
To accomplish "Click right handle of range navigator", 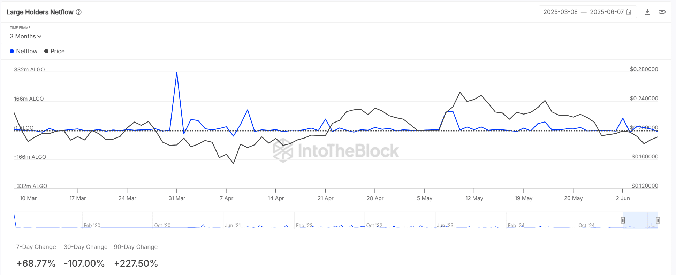I will click(658, 220).
